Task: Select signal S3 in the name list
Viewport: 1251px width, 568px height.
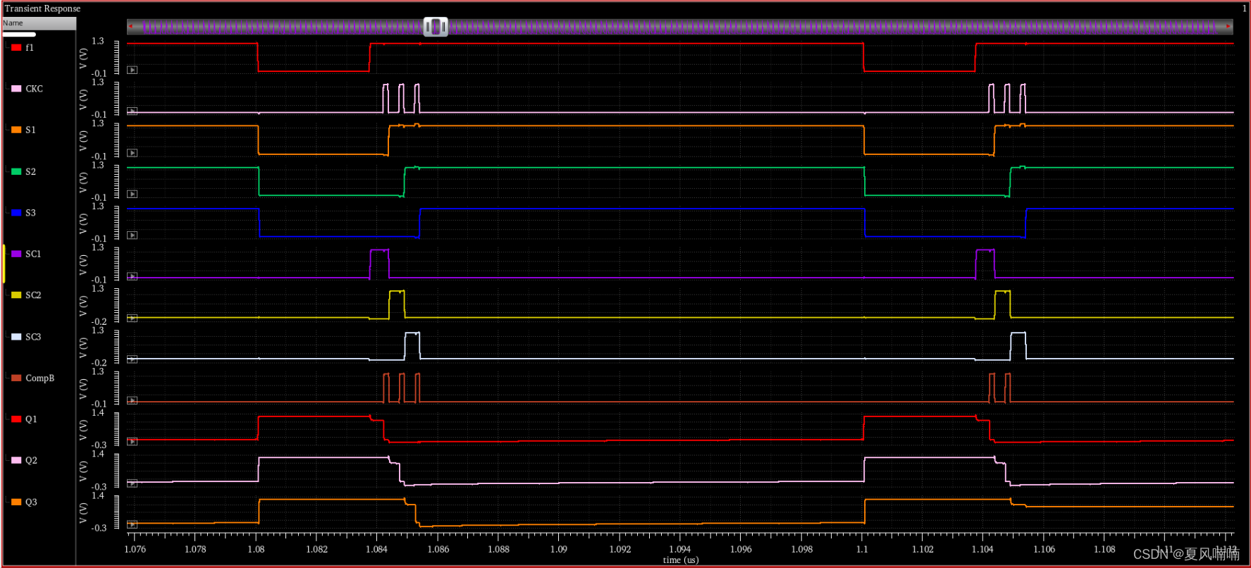Action: (x=30, y=212)
